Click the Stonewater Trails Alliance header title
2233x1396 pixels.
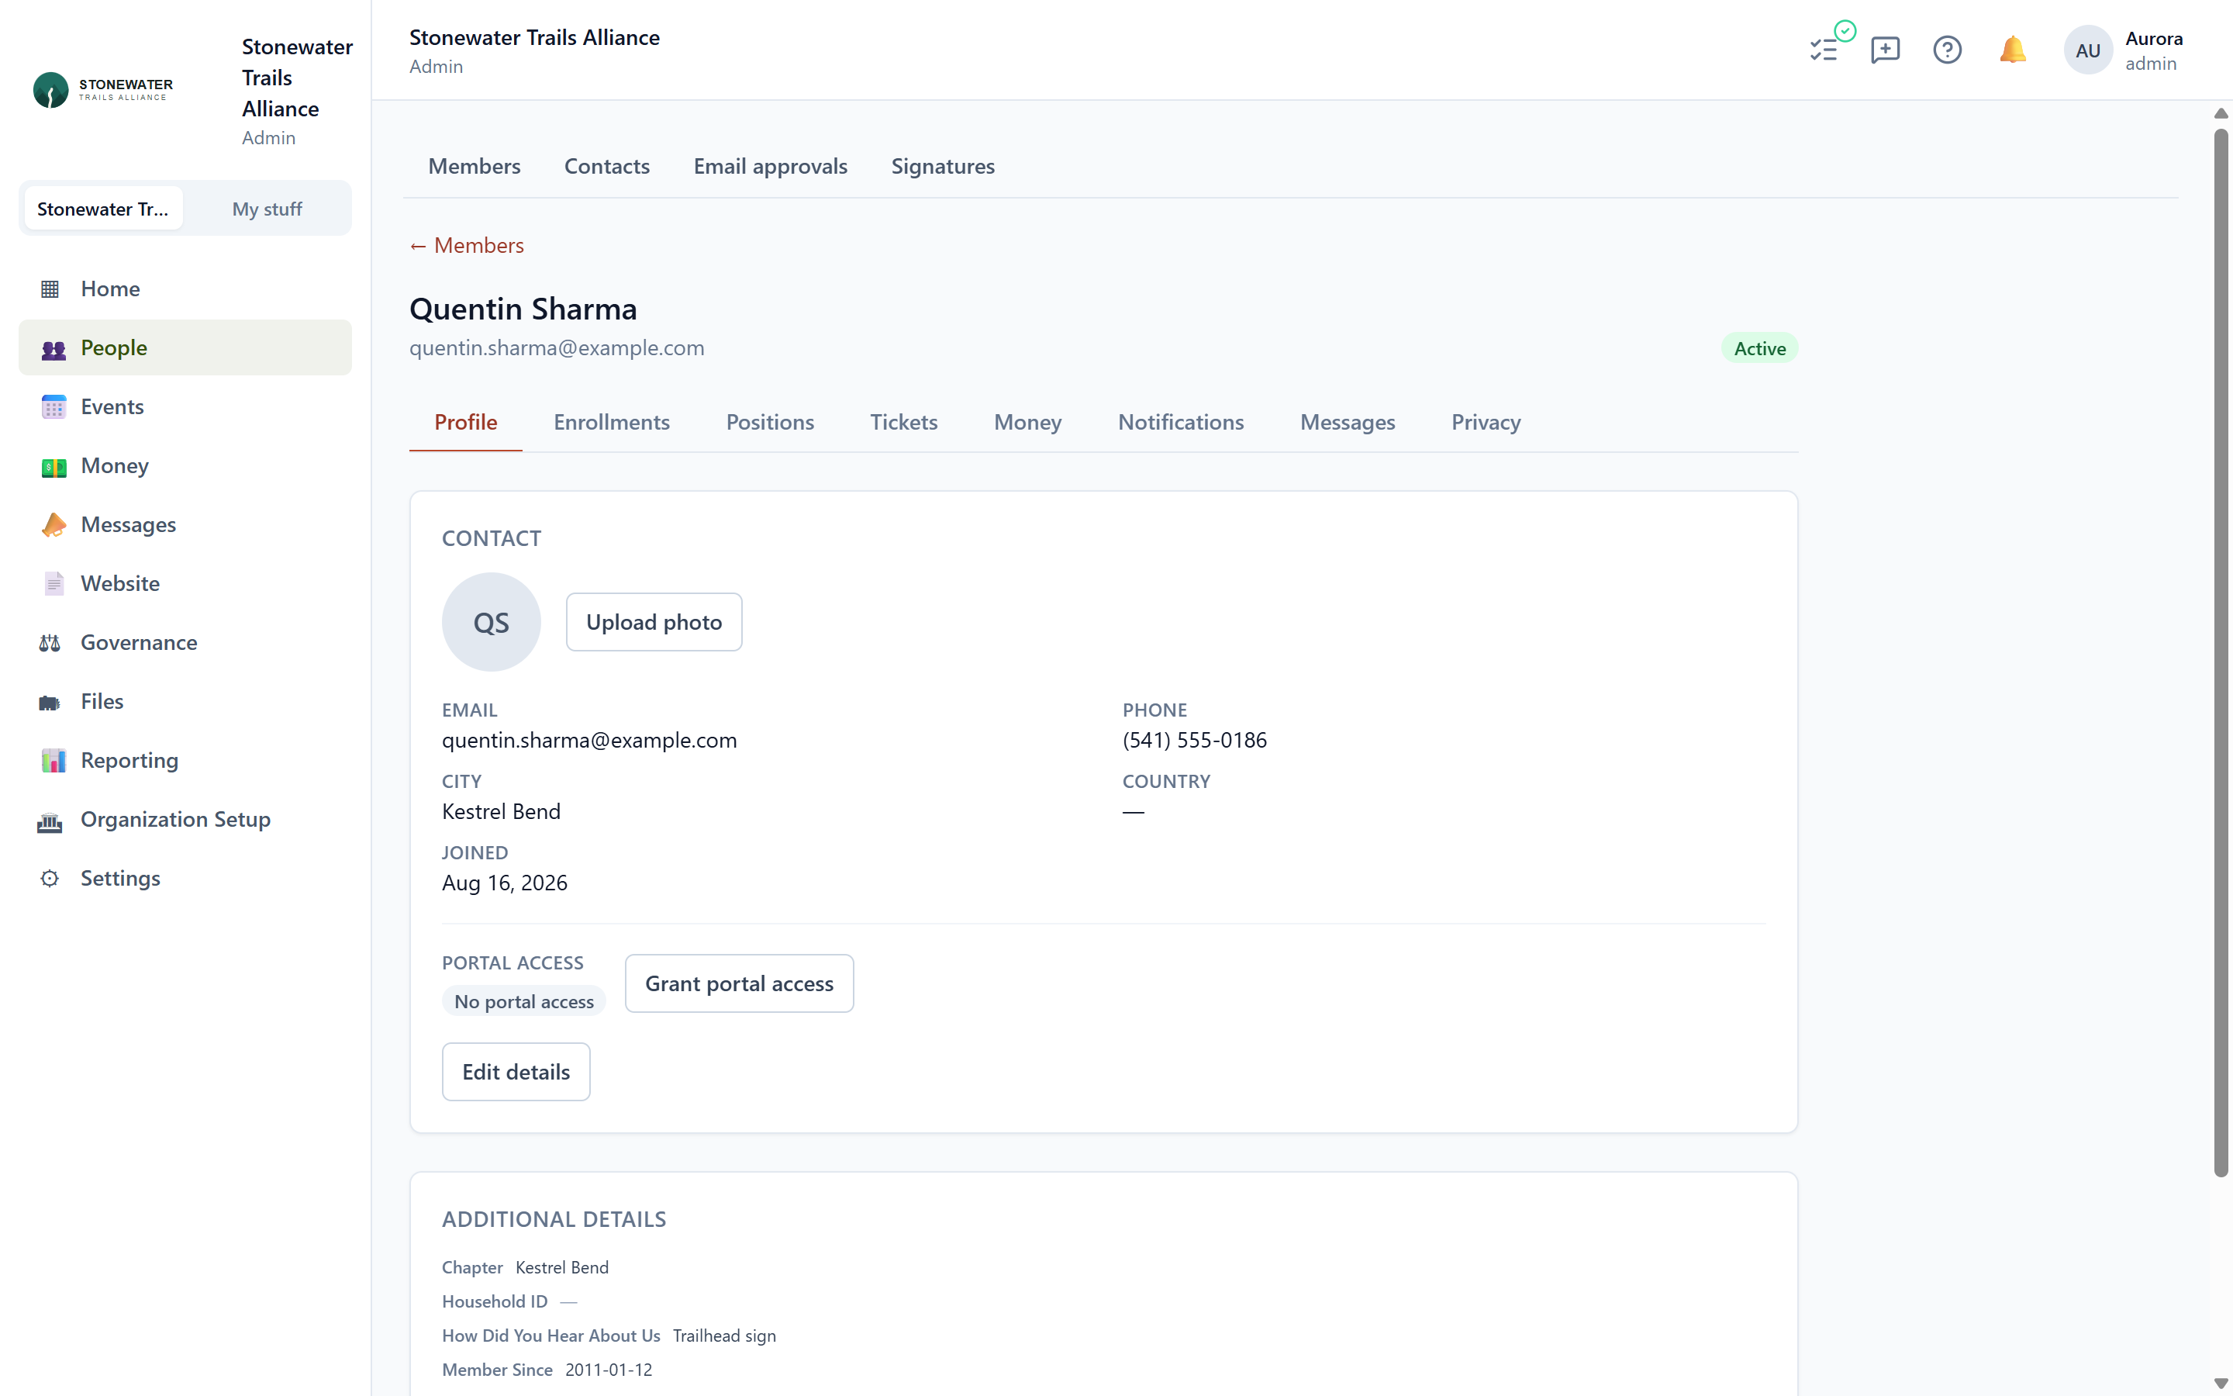[x=535, y=38]
